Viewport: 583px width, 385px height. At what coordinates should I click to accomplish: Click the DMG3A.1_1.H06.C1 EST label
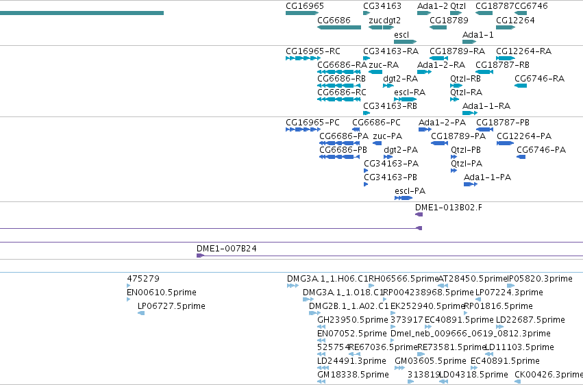point(327,279)
